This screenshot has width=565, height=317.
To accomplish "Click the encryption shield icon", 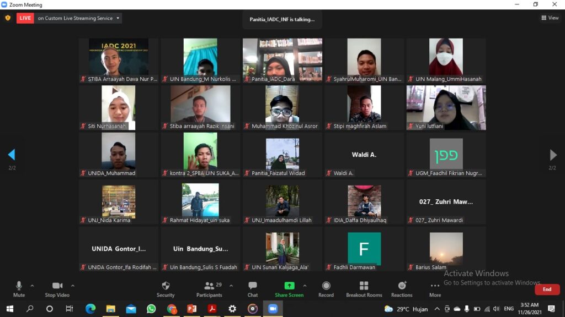I will tap(8, 18).
